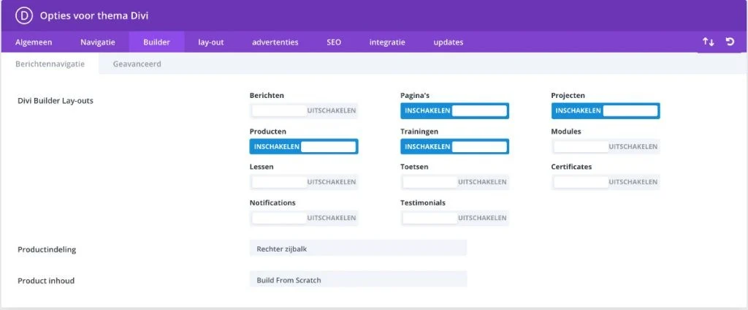This screenshot has width=748, height=310.
Task: Open the Product inhoud dropdown
Action: 358,280
